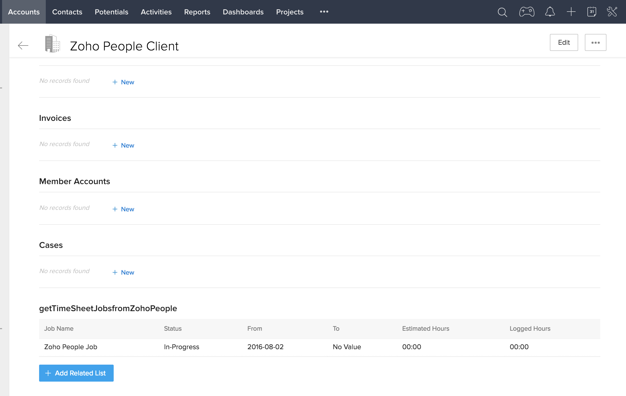The image size is (626, 396).
Task: Expand more modules ellipsis in navigation bar
Action: (x=324, y=12)
